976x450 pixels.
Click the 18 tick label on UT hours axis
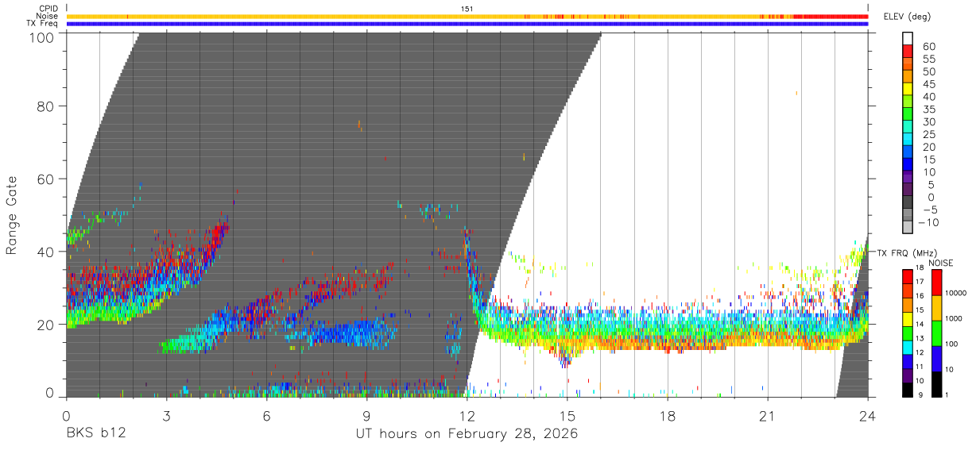click(668, 415)
